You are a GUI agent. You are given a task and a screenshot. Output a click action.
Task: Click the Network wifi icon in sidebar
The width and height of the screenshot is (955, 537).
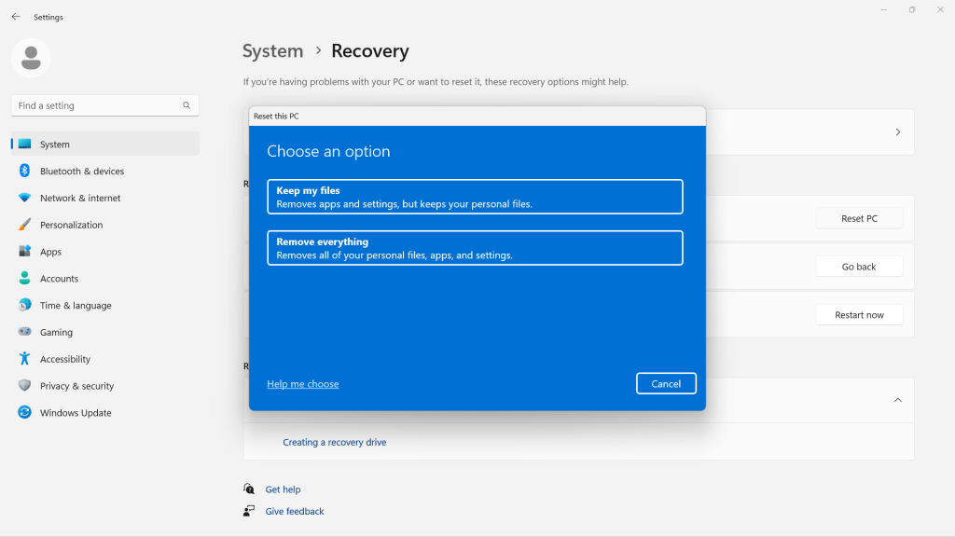tap(24, 198)
